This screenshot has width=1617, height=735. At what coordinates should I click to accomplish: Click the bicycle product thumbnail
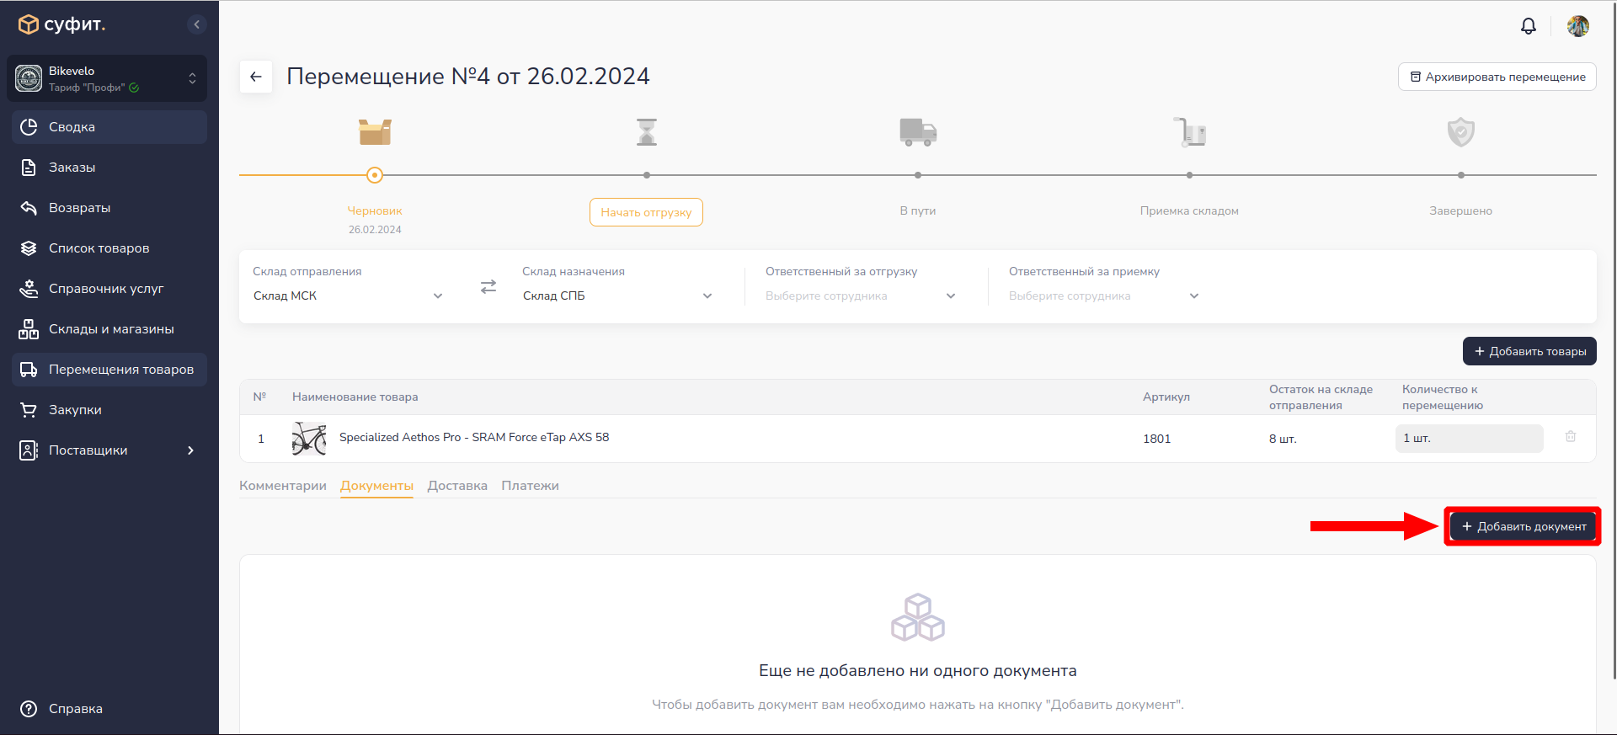click(x=309, y=439)
